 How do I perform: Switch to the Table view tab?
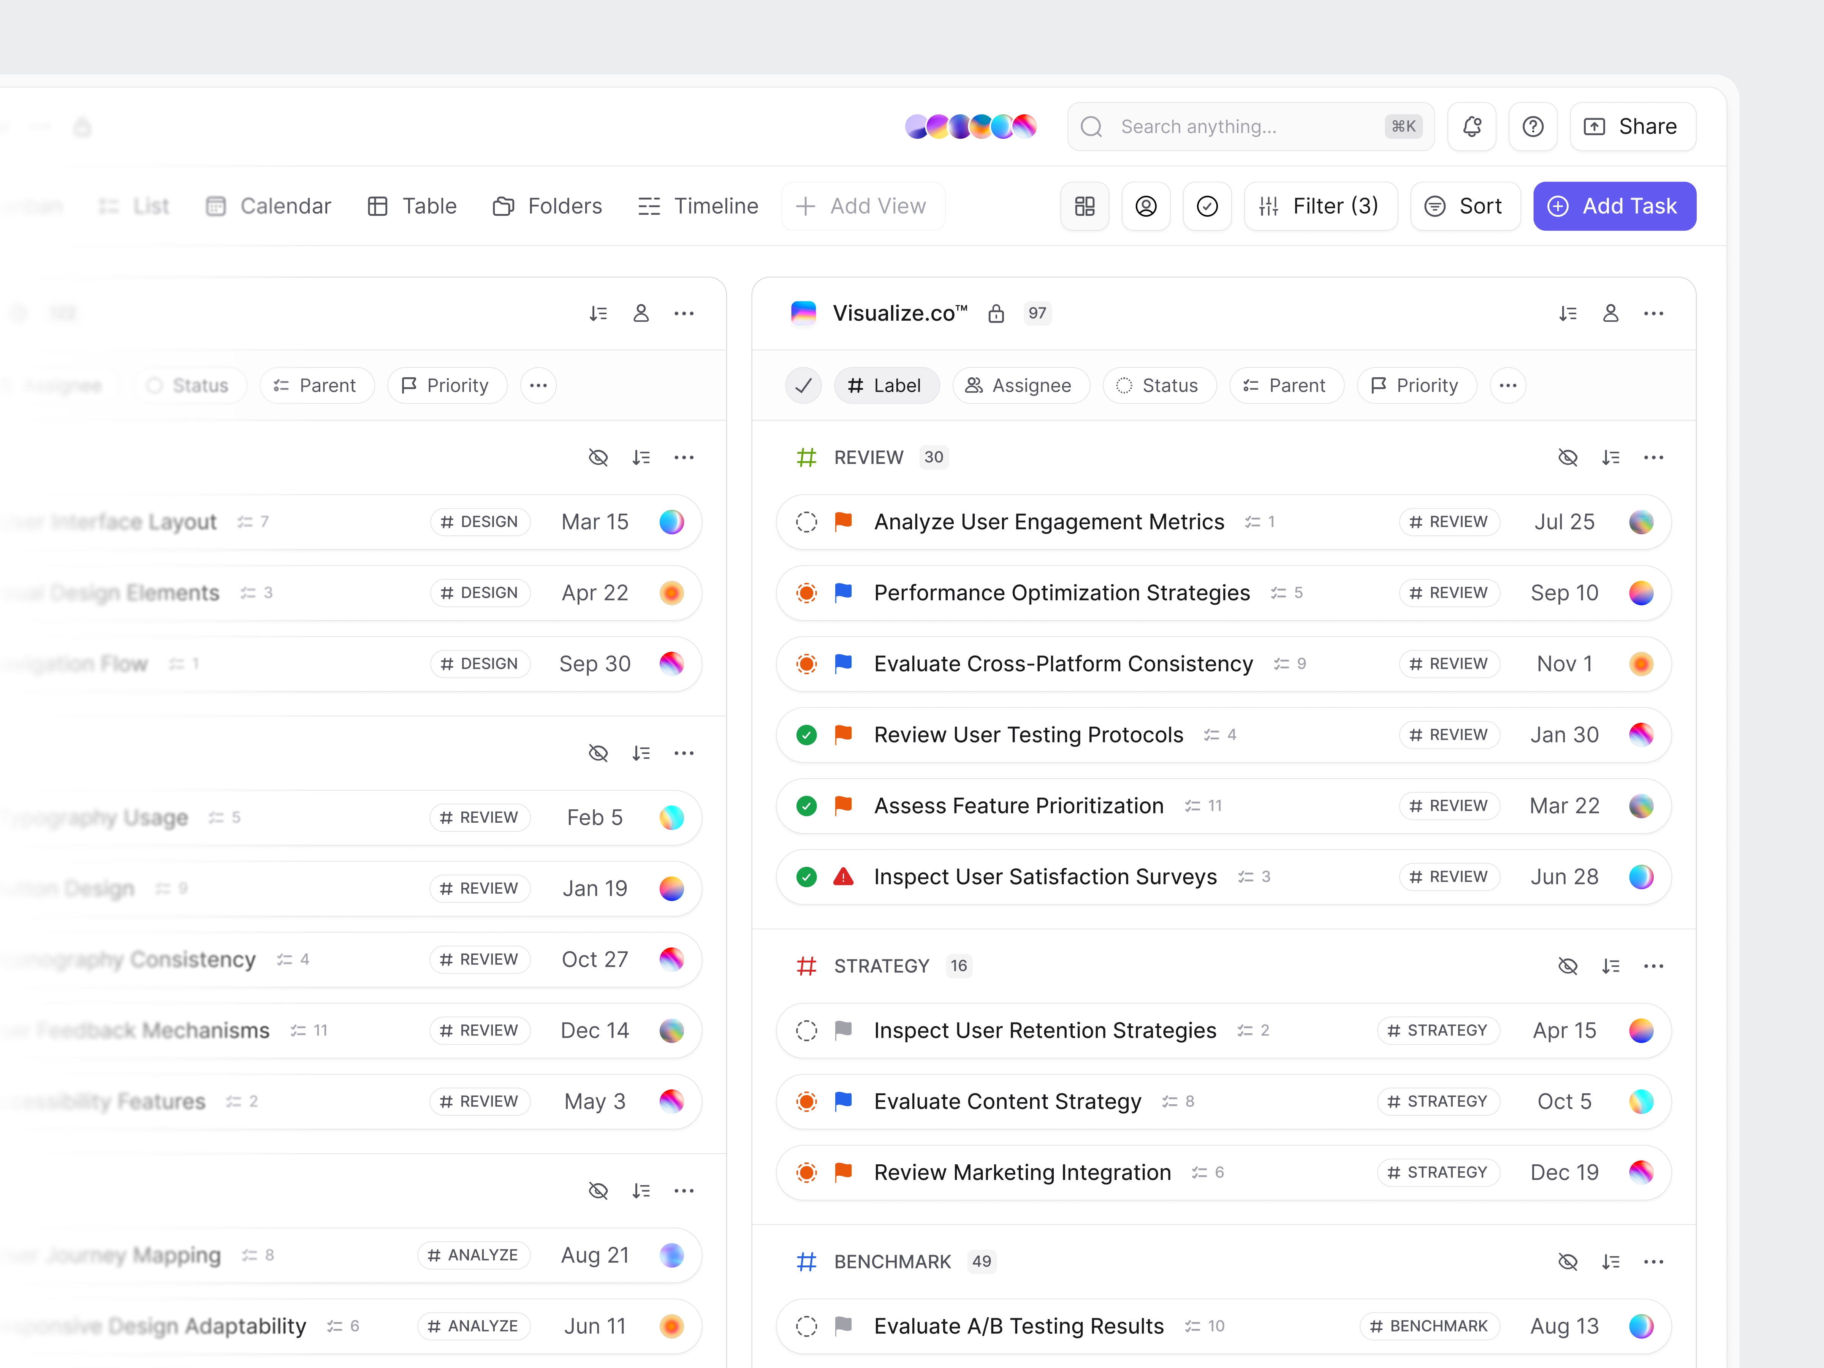[x=412, y=206]
